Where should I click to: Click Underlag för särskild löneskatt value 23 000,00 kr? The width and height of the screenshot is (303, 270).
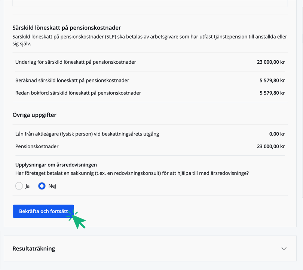click(271, 62)
